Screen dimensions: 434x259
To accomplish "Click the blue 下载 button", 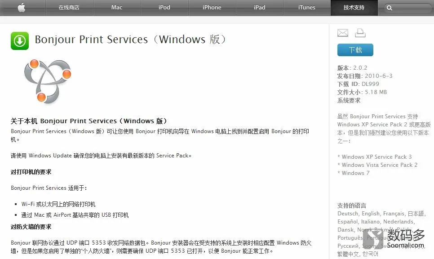I will pos(355,50).
